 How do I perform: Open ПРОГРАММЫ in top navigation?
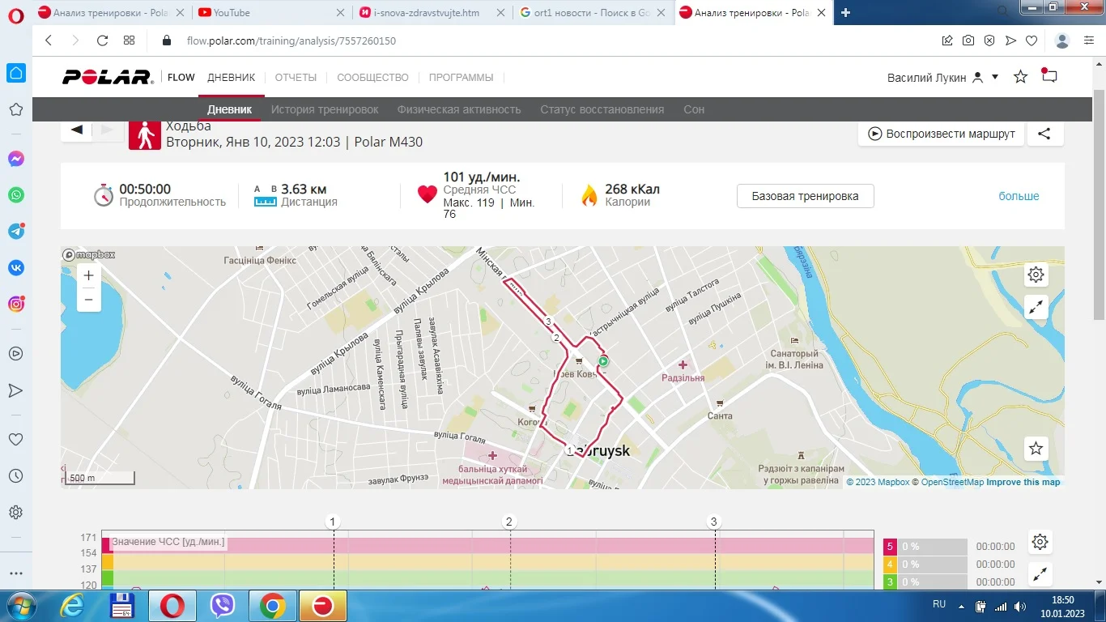tap(461, 78)
